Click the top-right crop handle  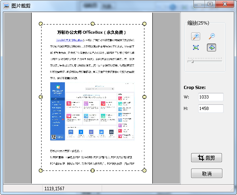coord(144,24)
